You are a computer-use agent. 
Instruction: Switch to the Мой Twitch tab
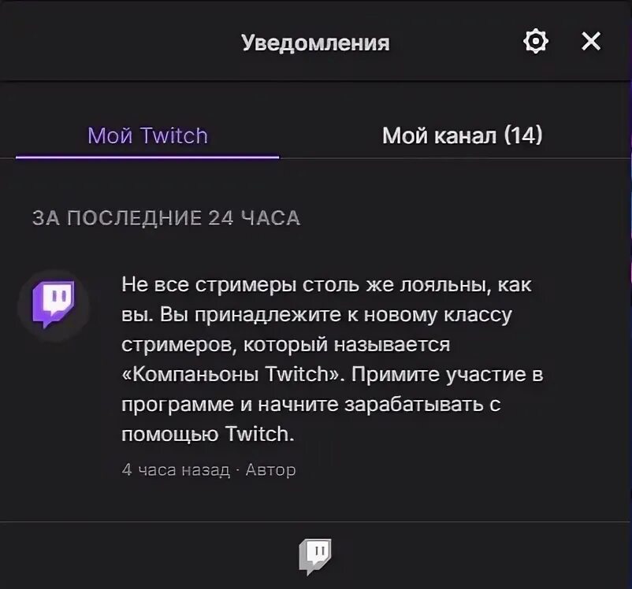(147, 135)
